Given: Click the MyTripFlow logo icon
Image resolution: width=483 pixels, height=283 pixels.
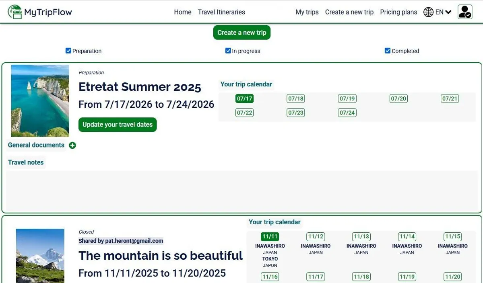Looking at the screenshot, I should click(x=15, y=12).
